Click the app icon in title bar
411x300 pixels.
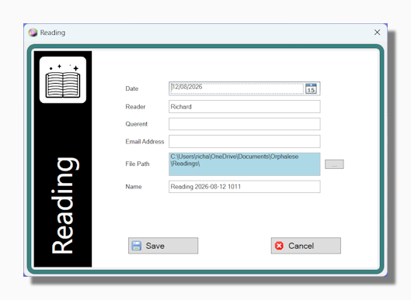pyautogui.click(x=33, y=33)
